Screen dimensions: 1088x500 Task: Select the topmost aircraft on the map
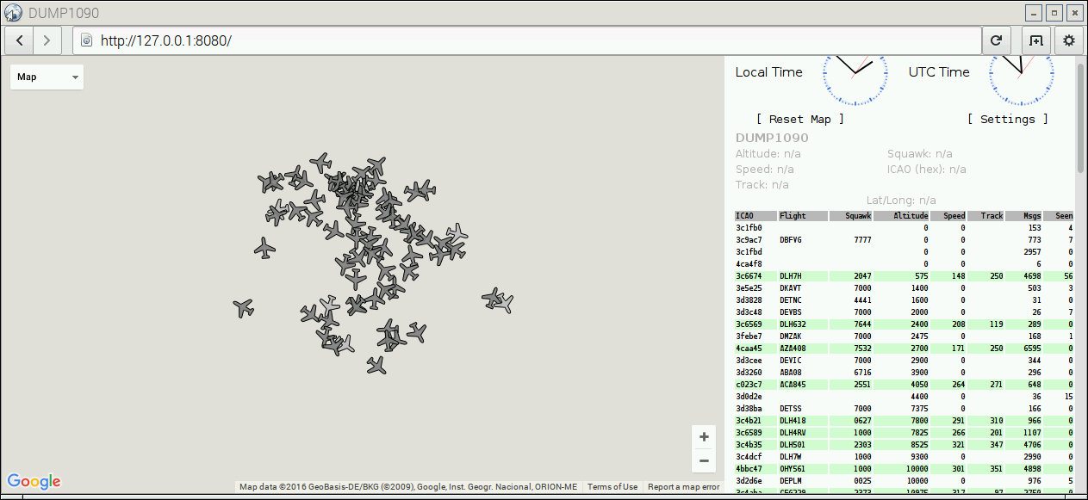[321, 162]
